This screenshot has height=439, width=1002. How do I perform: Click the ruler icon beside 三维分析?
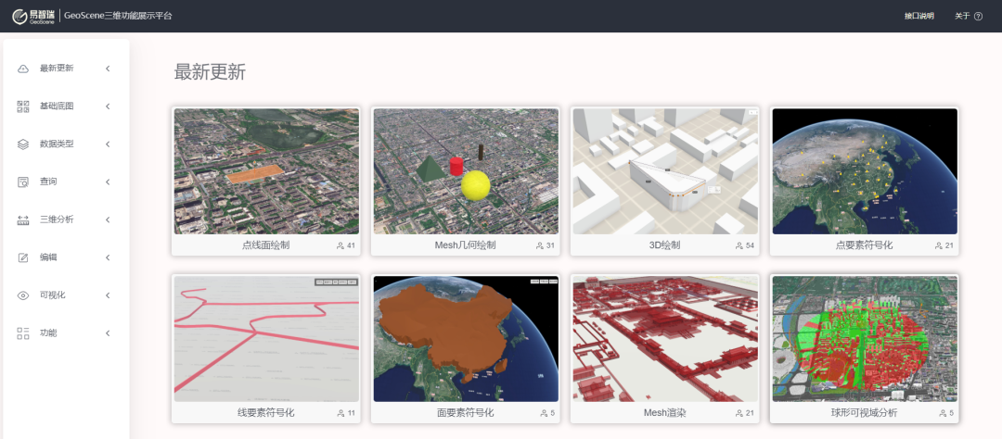[23, 220]
